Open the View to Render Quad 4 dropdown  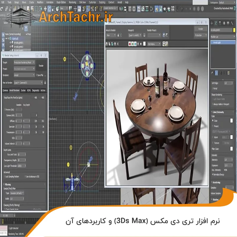pyautogui.click(x=28, y=83)
